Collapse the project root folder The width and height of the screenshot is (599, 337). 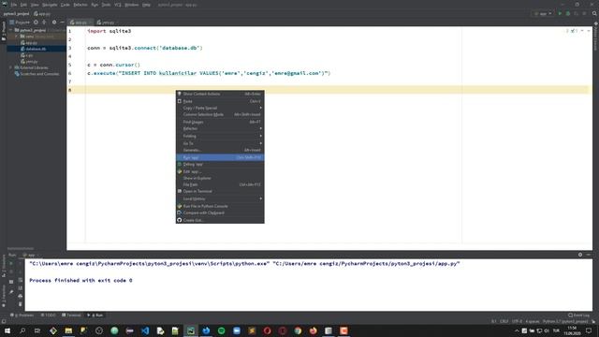10,30
